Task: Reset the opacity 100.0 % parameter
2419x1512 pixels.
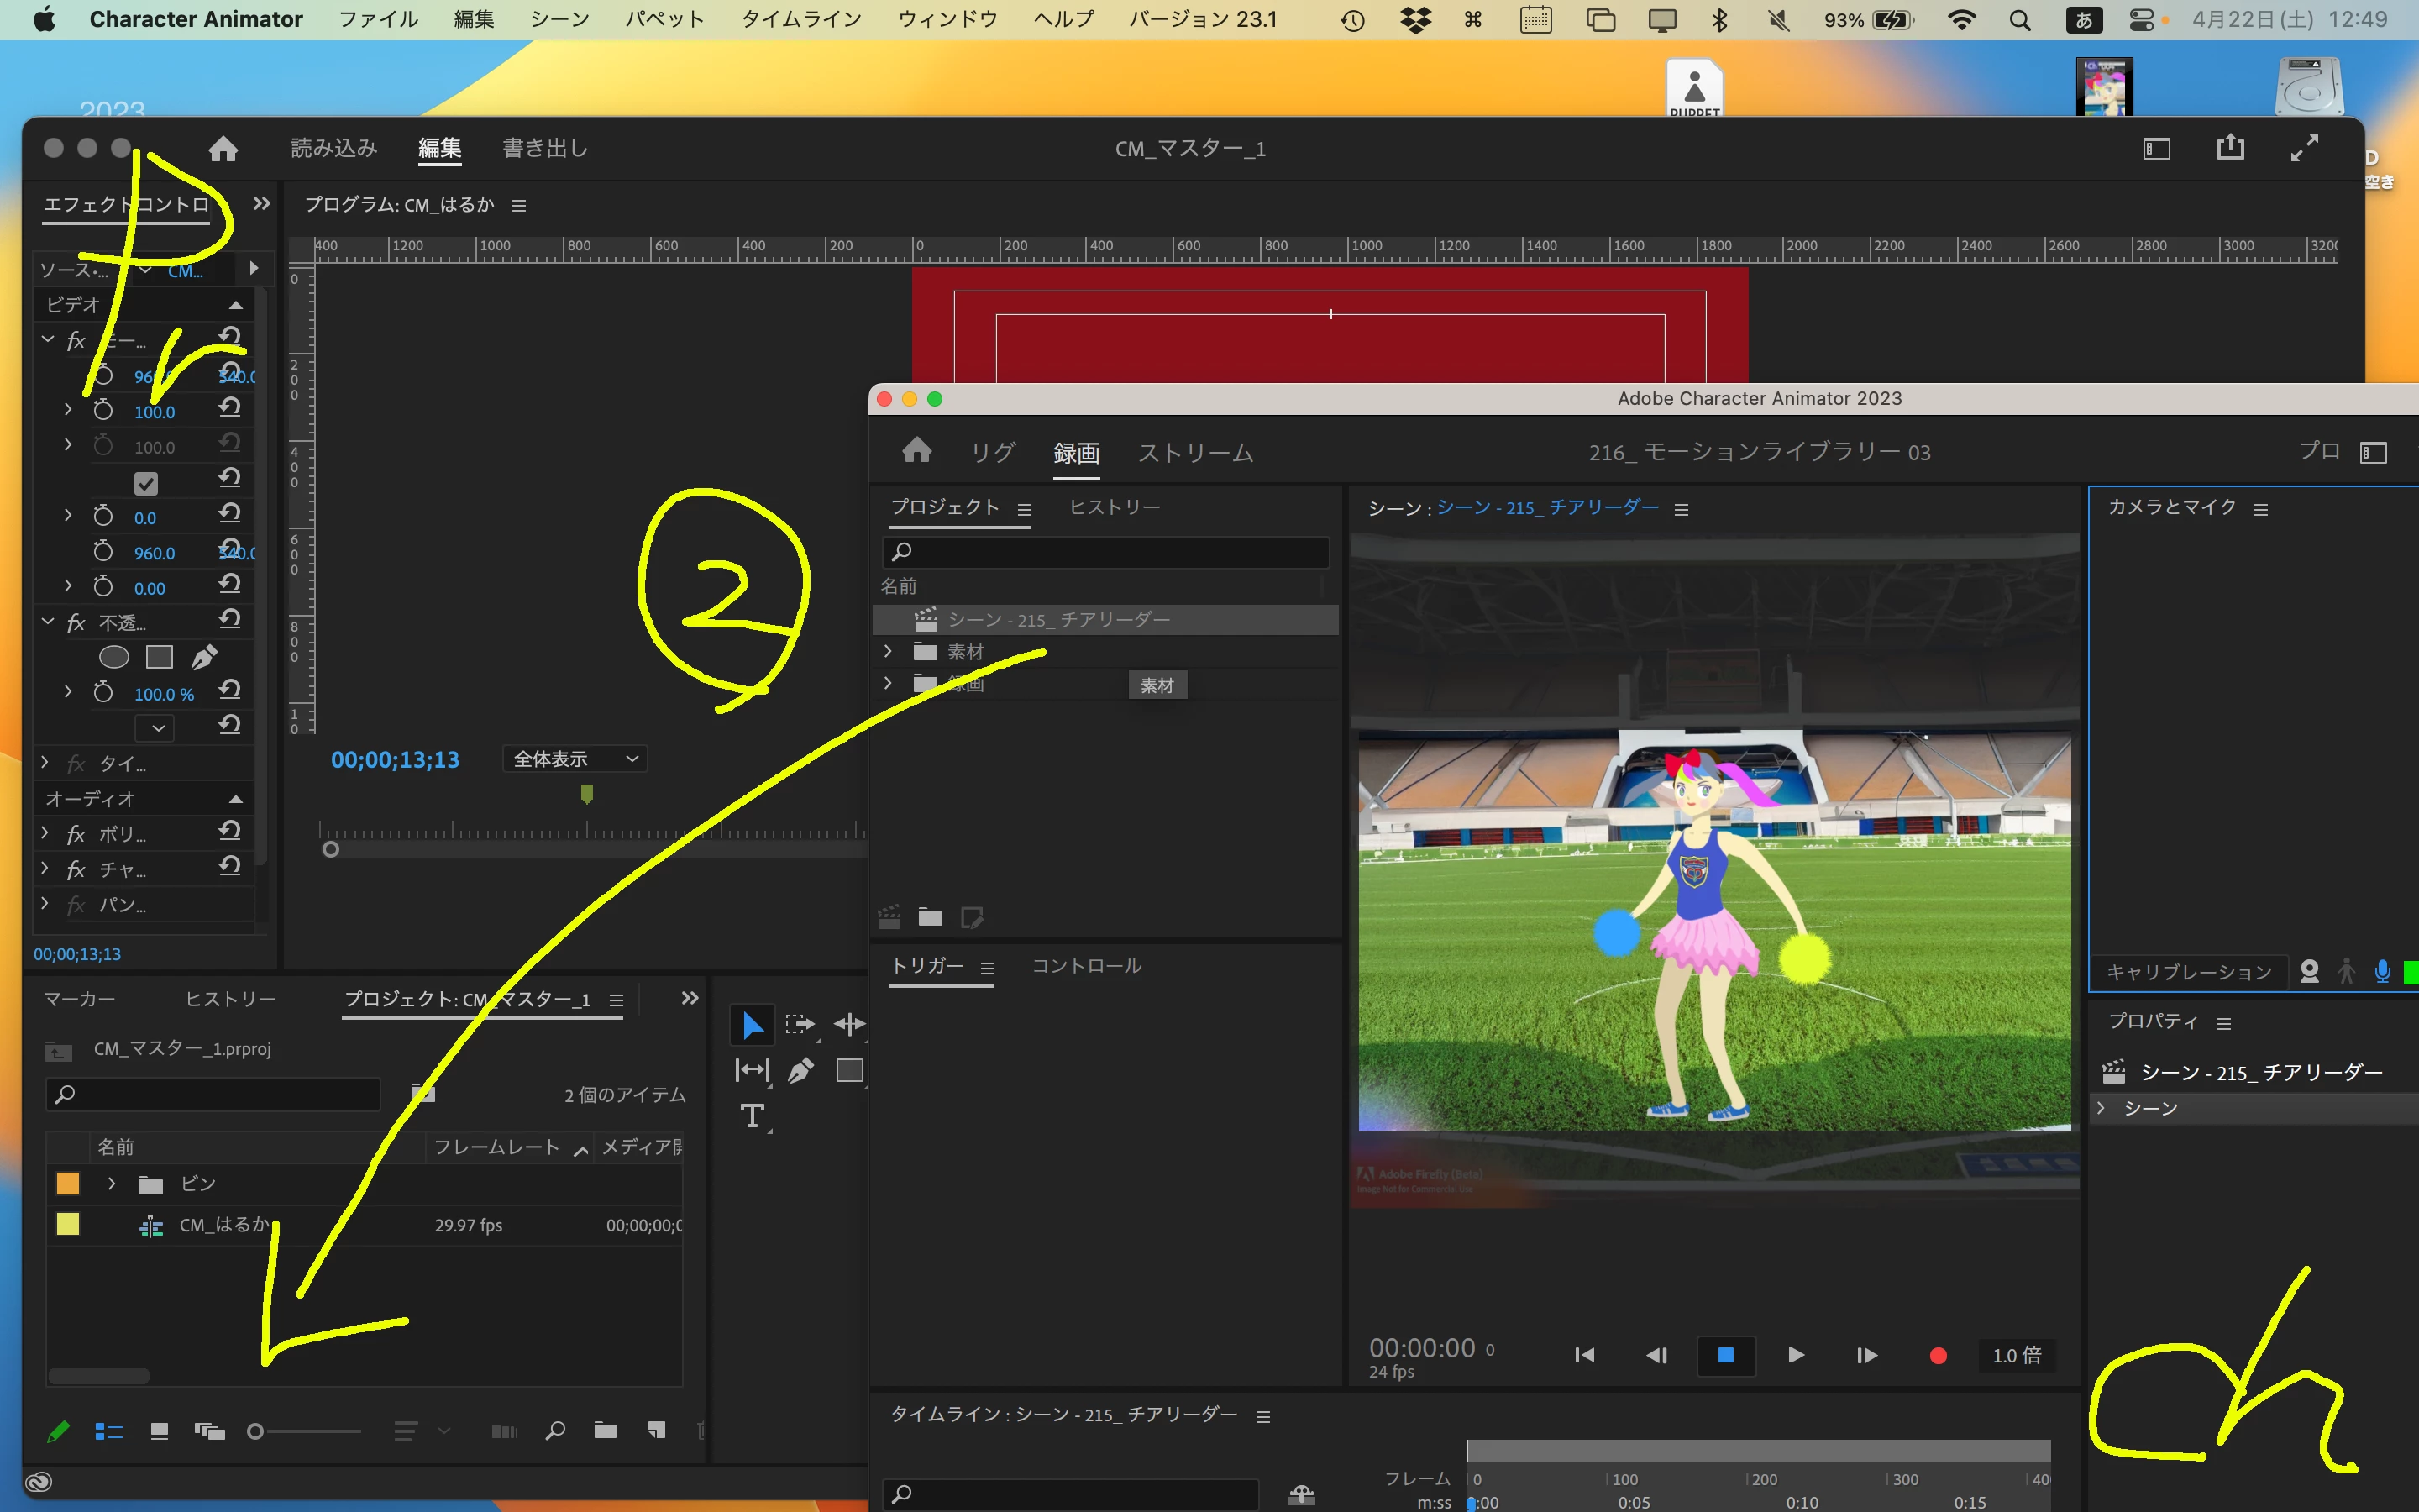Action: pos(230,690)
